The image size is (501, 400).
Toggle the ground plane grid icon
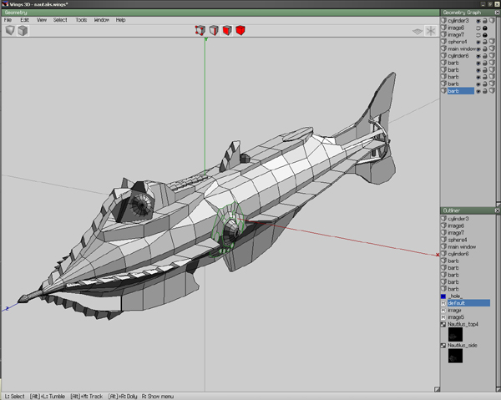coord(417,31)
